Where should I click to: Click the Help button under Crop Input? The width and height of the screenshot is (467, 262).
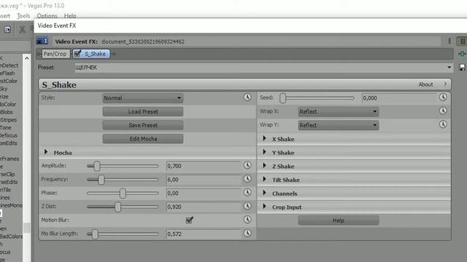339,221
